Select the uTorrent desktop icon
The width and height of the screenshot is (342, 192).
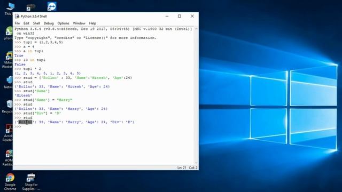point(9,33)
